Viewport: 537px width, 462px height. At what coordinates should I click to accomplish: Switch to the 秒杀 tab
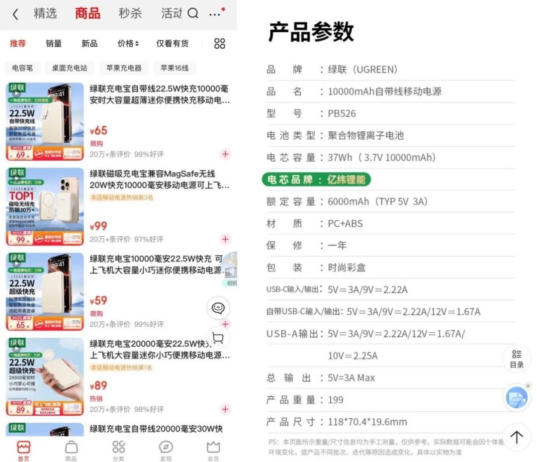click(x=130, y=14)
